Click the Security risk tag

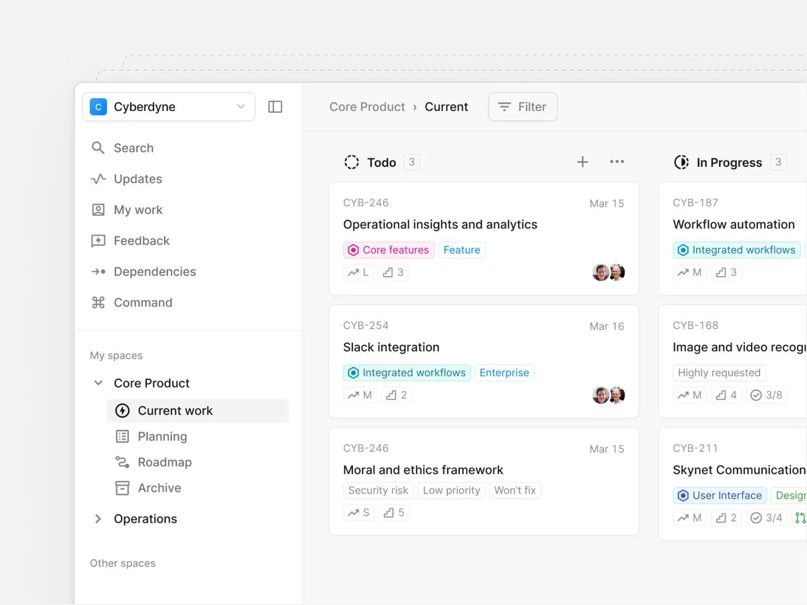pyautogui.click(x=379, y=491)
